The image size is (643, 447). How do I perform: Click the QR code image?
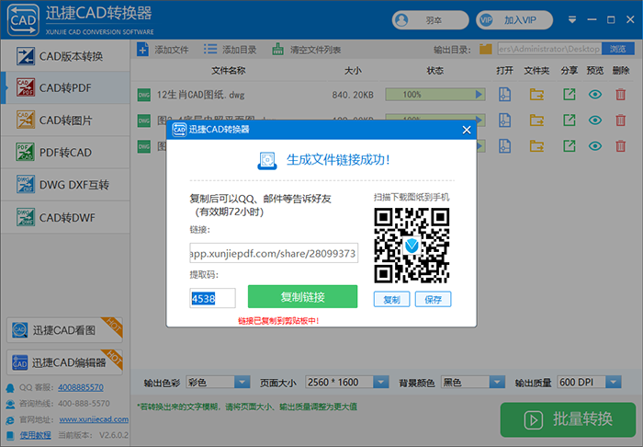412,246
